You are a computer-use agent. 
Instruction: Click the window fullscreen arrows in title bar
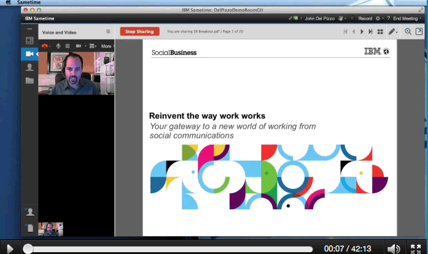[421, 10]
